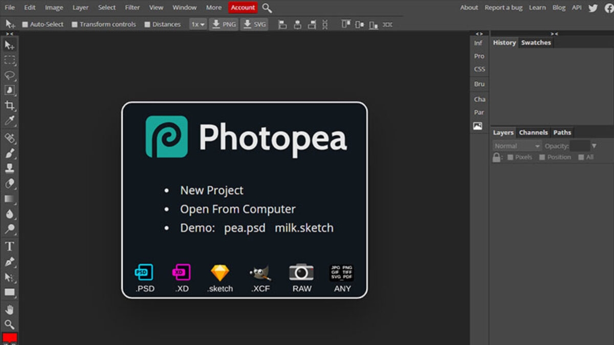Select the Object Selection tool
This screenshot has height=345, width=614.
click(x=9, y=90)
